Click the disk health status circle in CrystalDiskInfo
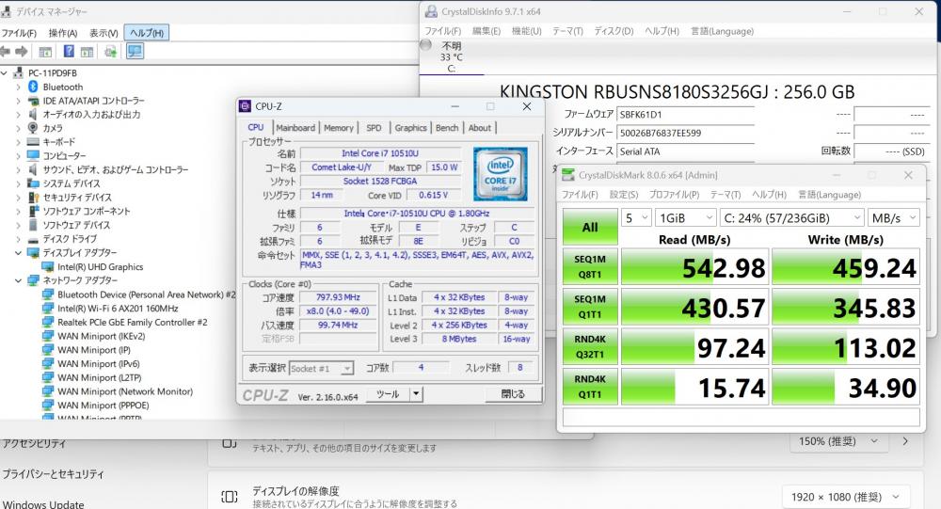The width and height of the screenshot is (941, 509). click(425, 44)
